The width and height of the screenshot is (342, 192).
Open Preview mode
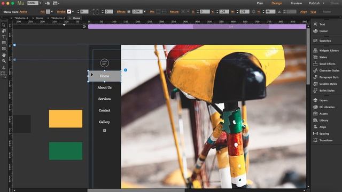tap(296, 3)
